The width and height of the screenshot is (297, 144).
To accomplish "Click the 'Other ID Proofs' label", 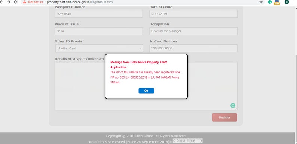I will pos(68,41).
